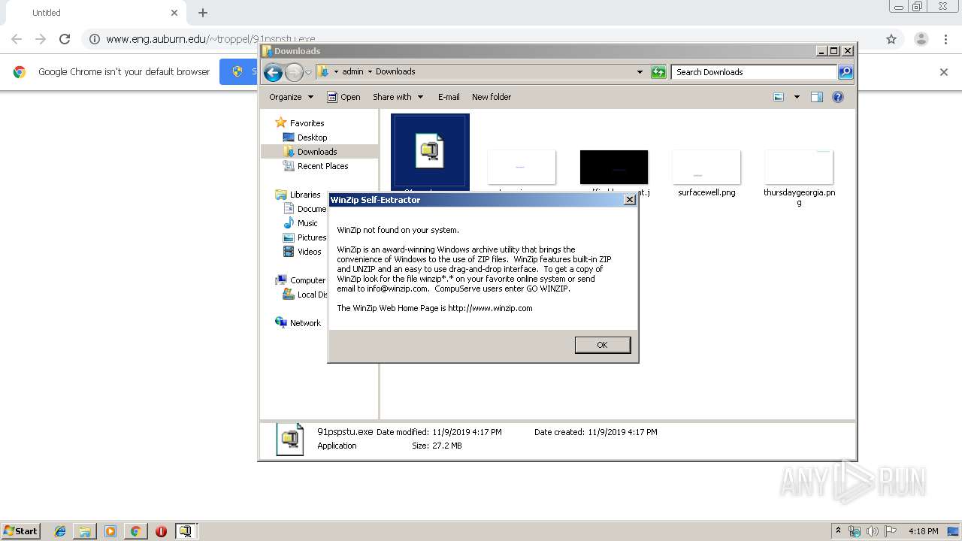962x541 pixels.
Task: Select Music library in navigation pane
Action: pos(301,223)
